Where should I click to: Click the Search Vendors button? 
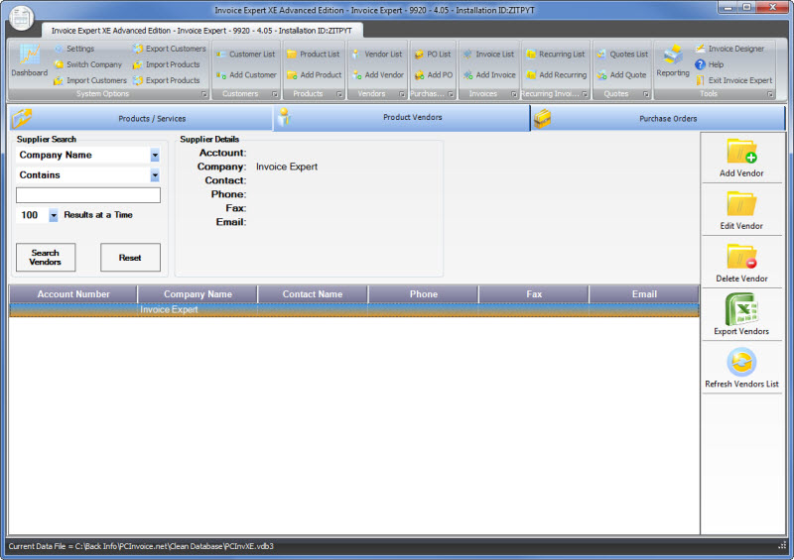46,257
